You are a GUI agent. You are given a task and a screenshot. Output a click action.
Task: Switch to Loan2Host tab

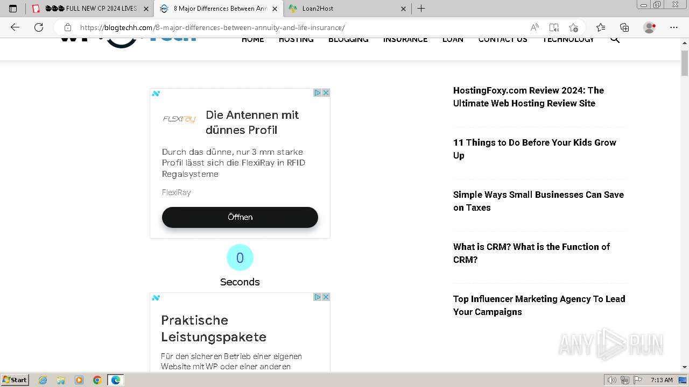tap(347, 9)
